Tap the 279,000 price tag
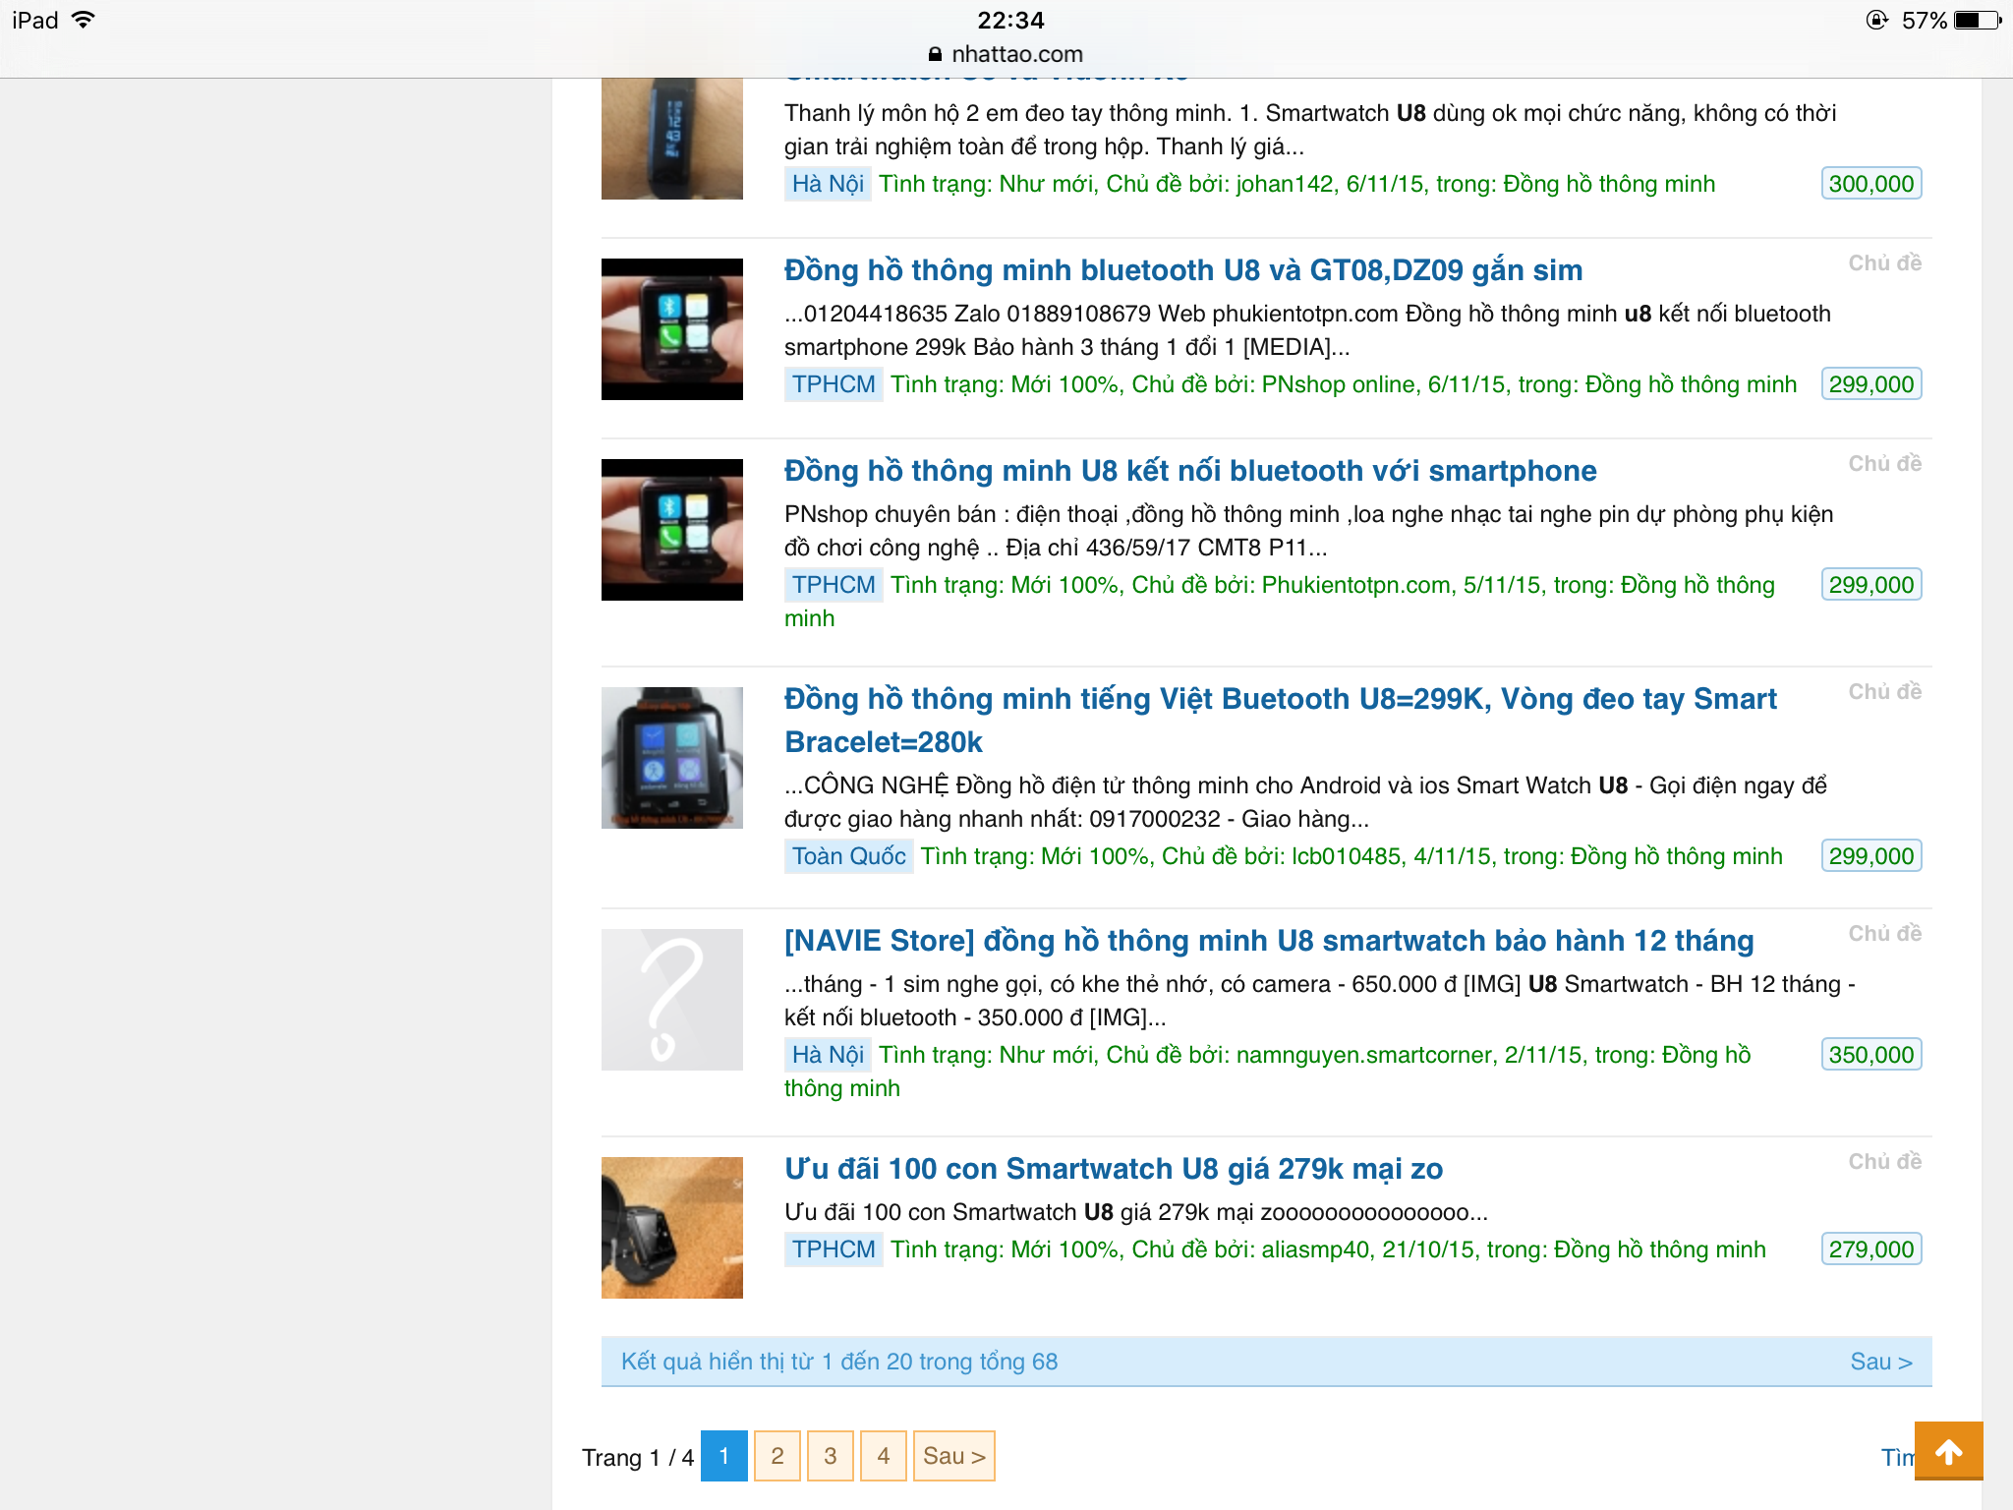This screenshot has width=2013, height=1510. (x=1871, y=1249)
